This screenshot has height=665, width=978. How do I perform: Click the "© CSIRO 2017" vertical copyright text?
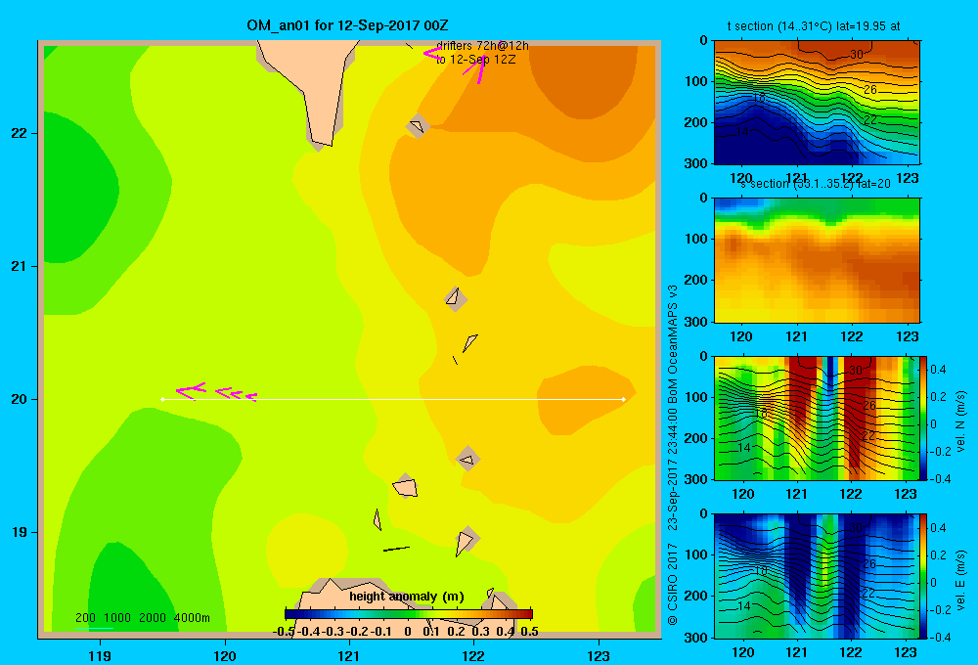673,585
